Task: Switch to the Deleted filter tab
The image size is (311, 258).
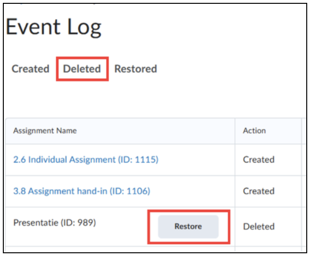Action: point(82,69)
